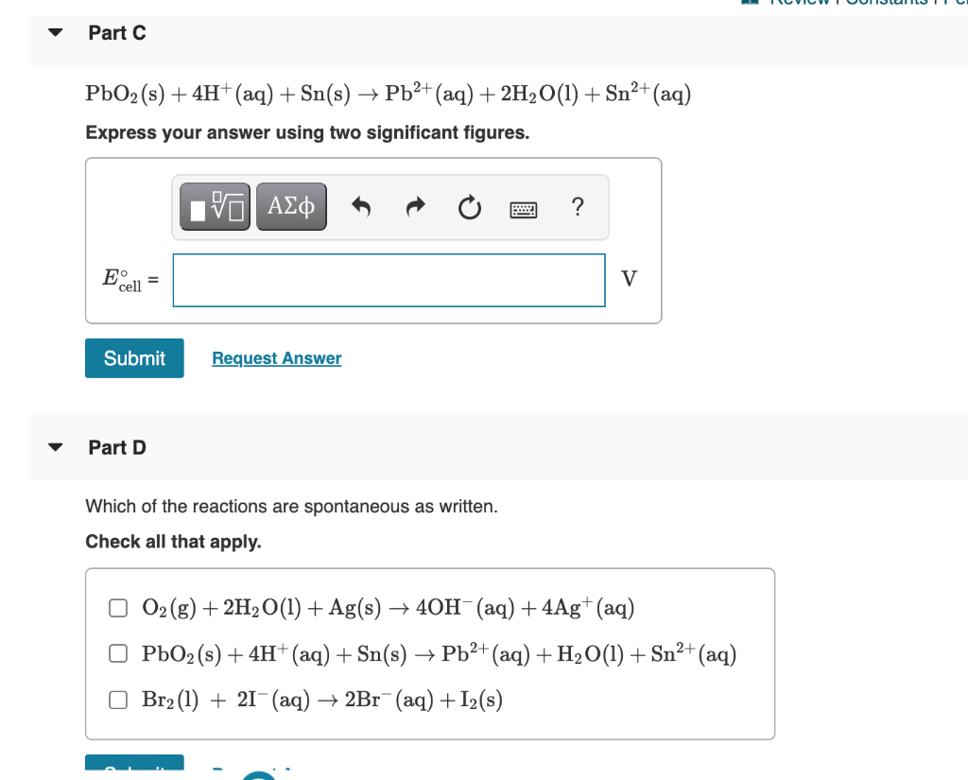Open the Greek symbols ΑΣφ palette
The width and height of the screenshot is (968, 780).
point(290,206)
